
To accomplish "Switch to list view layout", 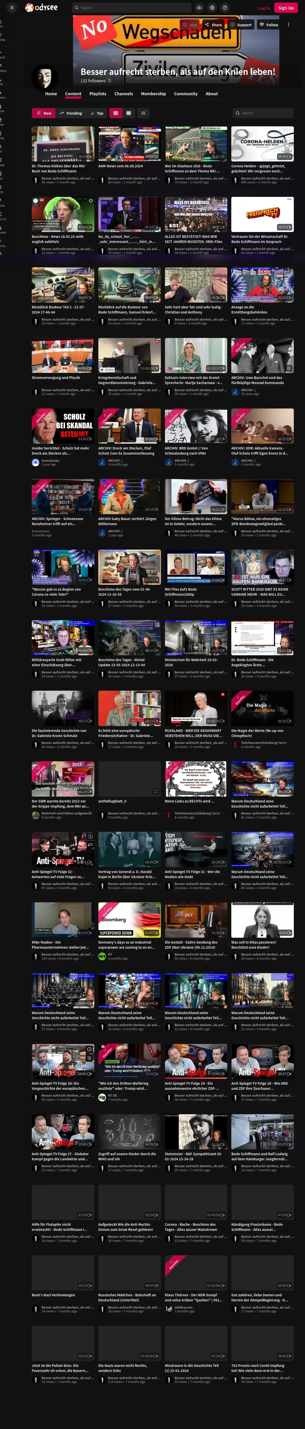I will click(x=128, y=113).
